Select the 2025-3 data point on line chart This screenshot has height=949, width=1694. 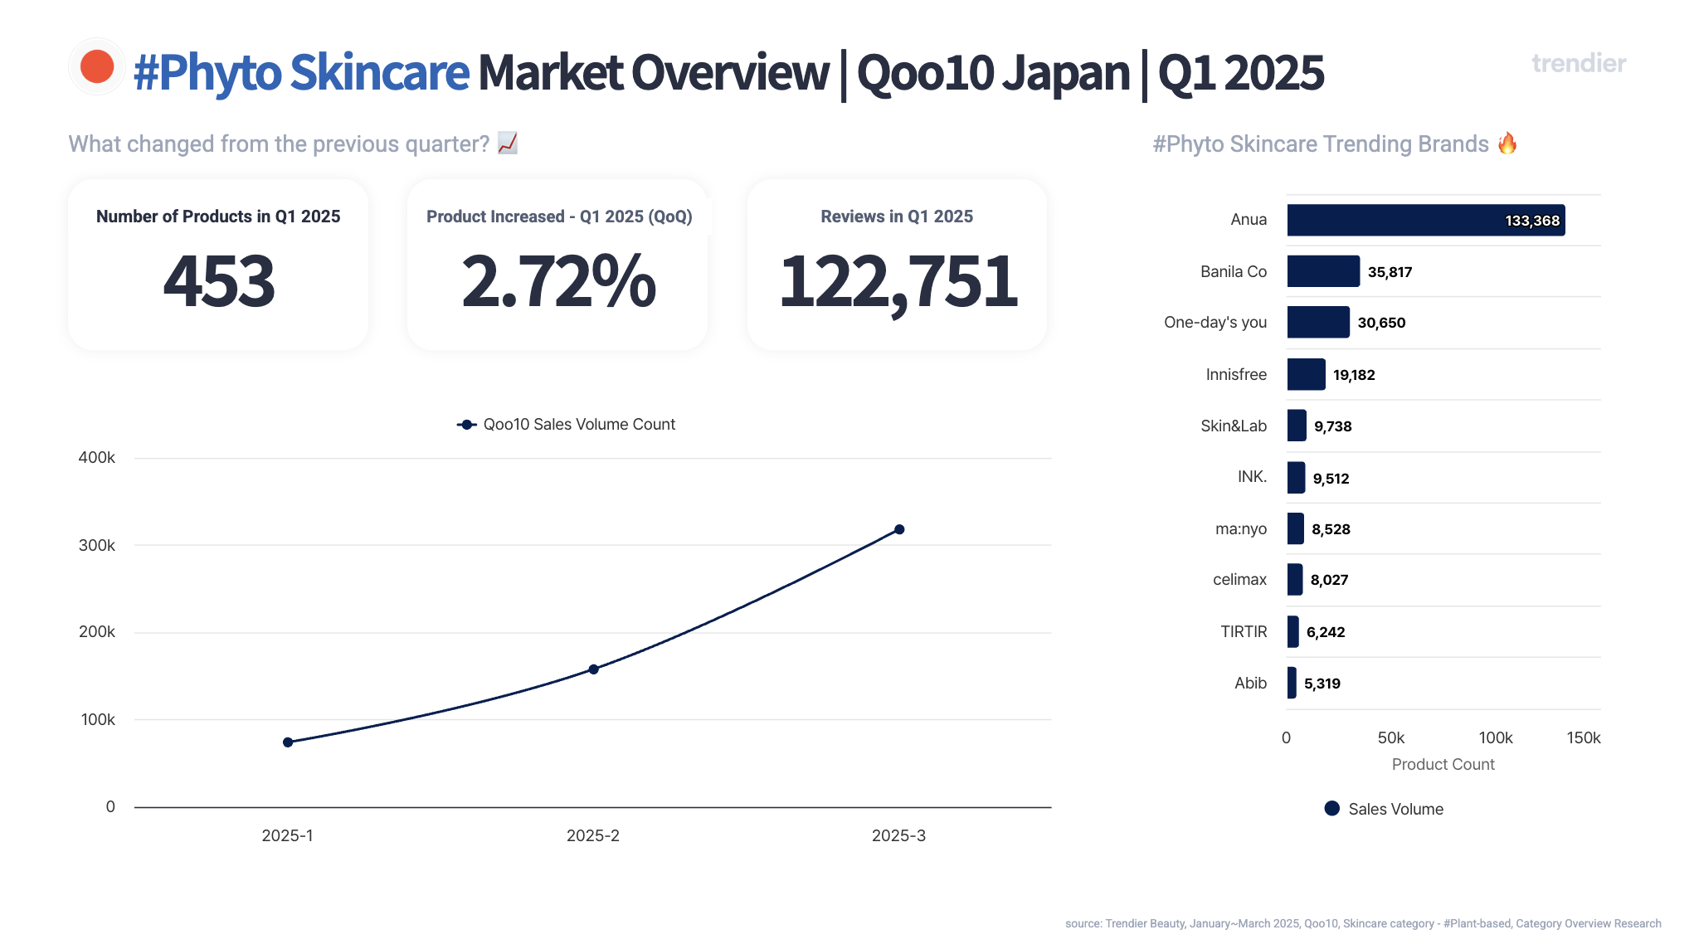(x=899, y=529)
